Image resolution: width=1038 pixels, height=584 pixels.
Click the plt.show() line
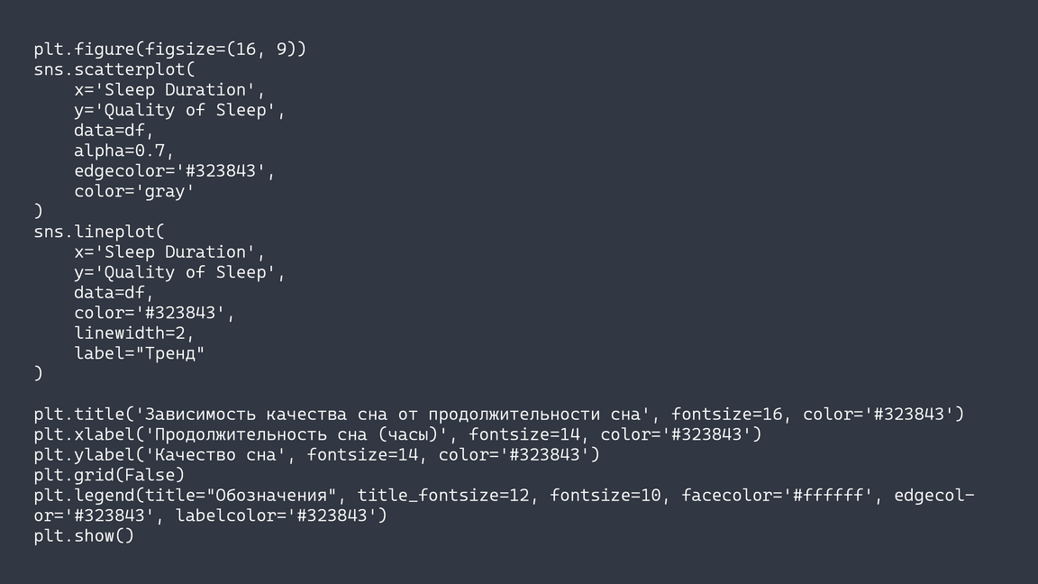coord(84,536)
